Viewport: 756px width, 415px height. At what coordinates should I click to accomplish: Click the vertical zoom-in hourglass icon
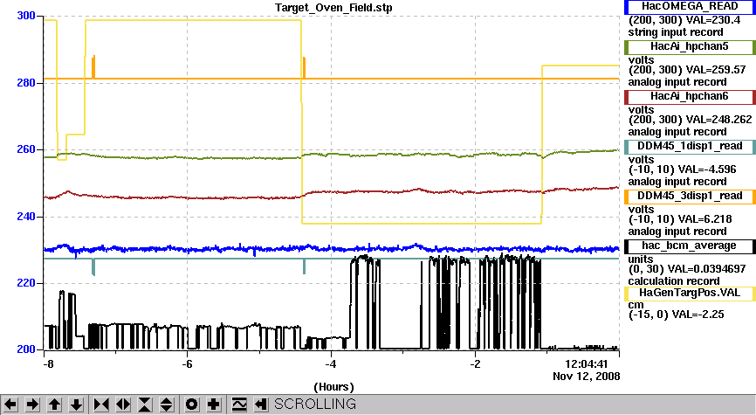[145, 405]
